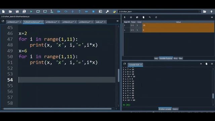The image size is (215, 121).
Task: Browse console tabs icon
Action: 125,64
